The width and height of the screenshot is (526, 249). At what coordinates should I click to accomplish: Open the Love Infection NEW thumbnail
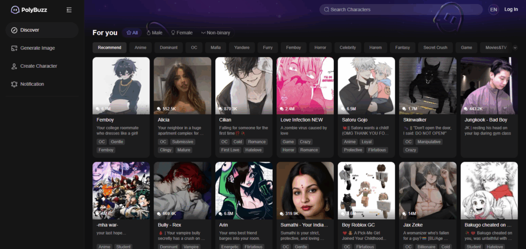[x=305, y=86]
